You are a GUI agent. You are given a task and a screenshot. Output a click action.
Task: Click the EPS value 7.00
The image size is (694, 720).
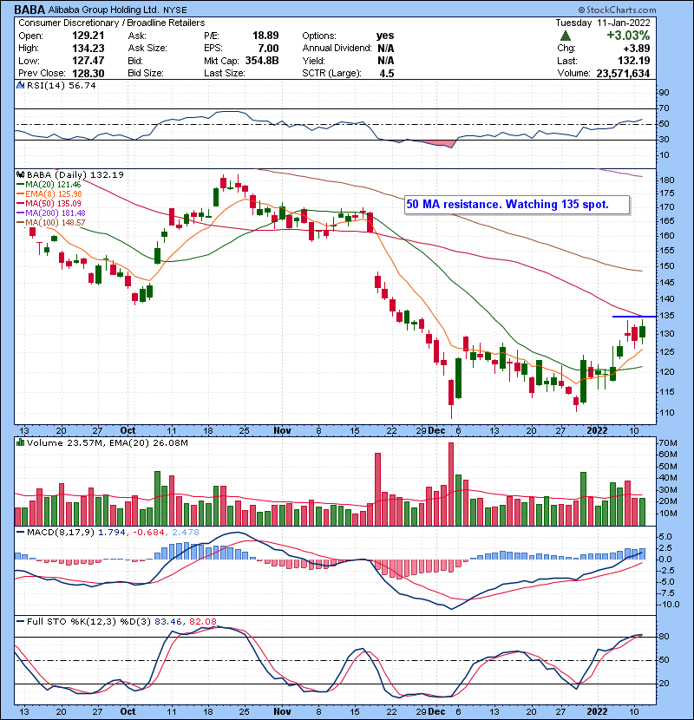tap(268, 49)
